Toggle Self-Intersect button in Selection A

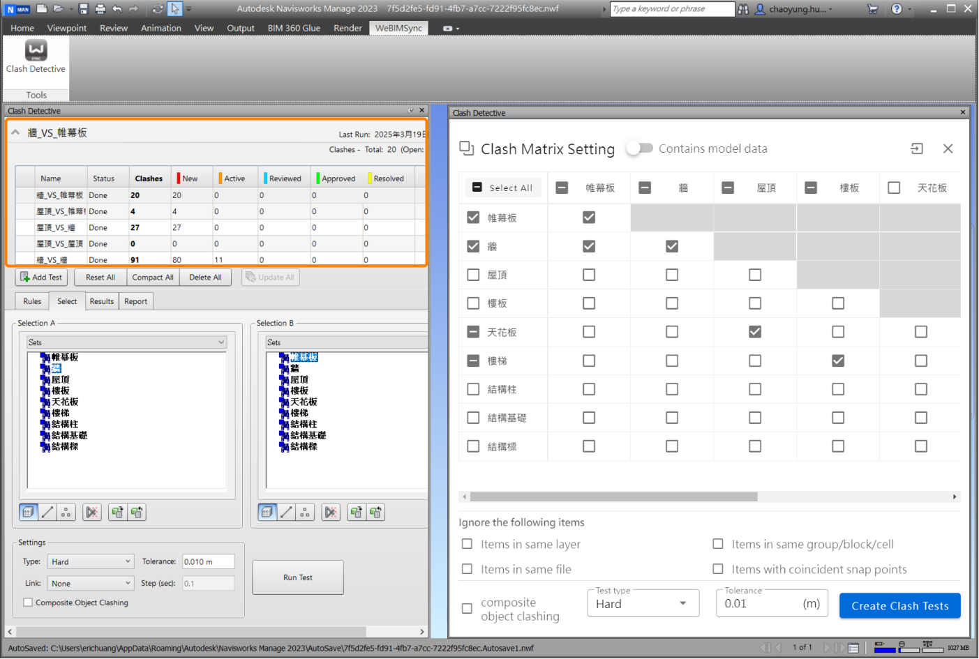(x=92, y=513)
